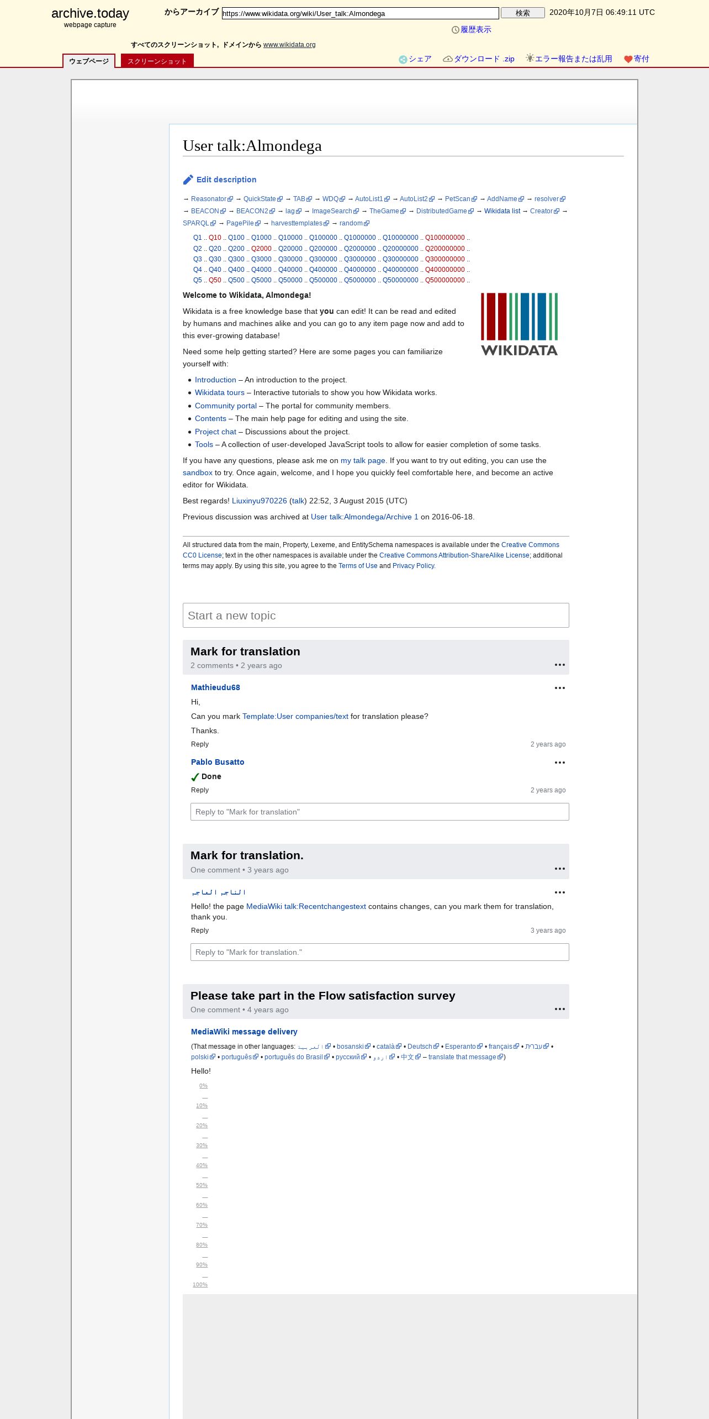Click the pencil Edit description icon
Screen dimensions: 709x1419
click(x=188, y=180)
